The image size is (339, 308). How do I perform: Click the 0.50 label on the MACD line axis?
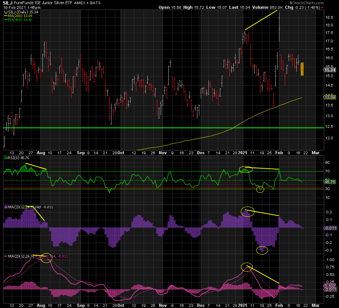[330, 275]
